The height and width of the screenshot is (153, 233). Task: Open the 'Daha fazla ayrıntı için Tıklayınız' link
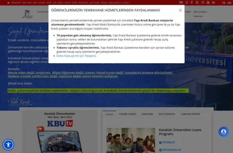click(x=77, y=56)
